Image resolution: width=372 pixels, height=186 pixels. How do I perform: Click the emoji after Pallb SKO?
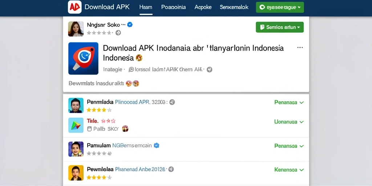125,129
